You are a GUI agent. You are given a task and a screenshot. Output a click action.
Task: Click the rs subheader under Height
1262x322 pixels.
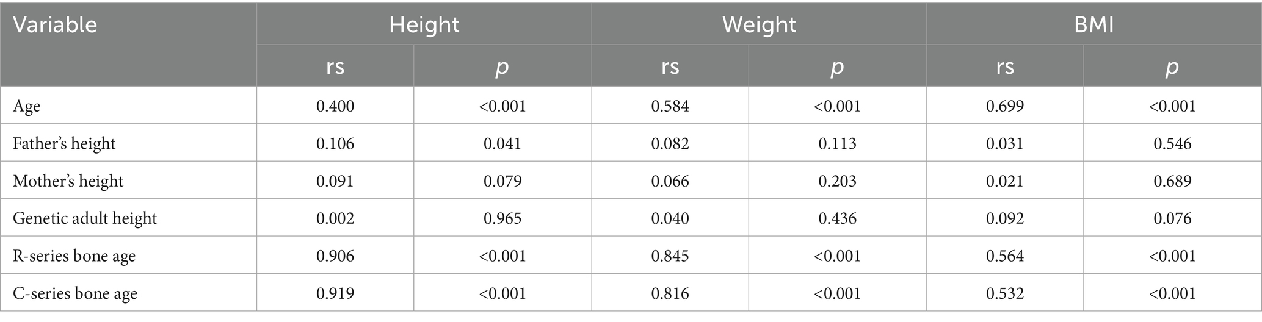(x=335, y=66)
